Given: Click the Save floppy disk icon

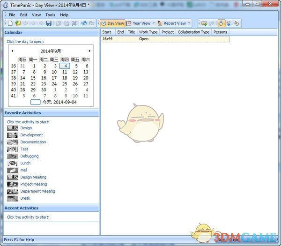Looking at the screenshot, I should [x=49, y=23].
